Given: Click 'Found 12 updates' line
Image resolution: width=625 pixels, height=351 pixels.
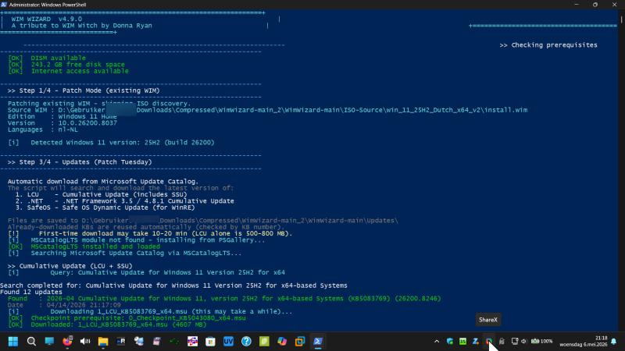Looking at the screenshot, I should click(x=31, y=292).
